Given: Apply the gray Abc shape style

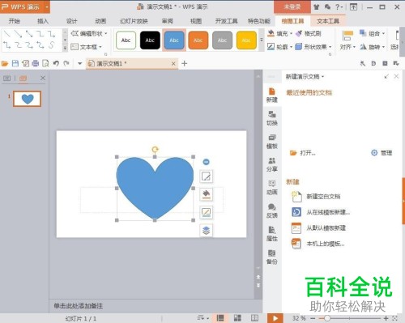Looking at the screenshot, I should point(222,40).
